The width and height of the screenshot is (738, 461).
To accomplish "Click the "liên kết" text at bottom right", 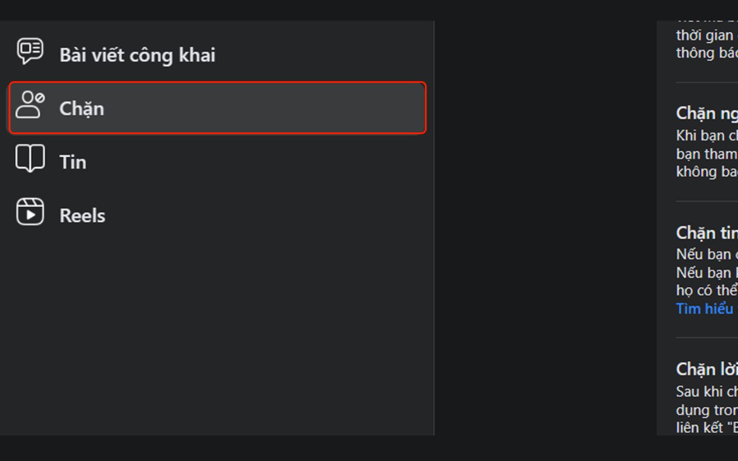I will (x=699, y=427).
